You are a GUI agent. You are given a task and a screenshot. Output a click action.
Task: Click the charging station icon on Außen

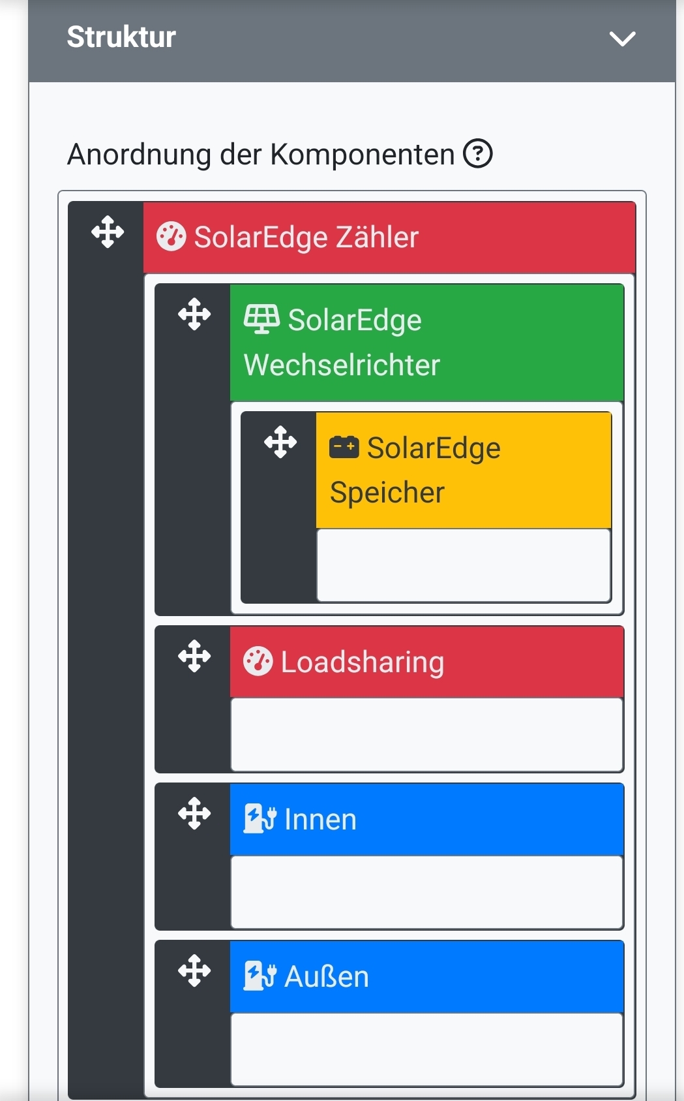click(260, 975)
